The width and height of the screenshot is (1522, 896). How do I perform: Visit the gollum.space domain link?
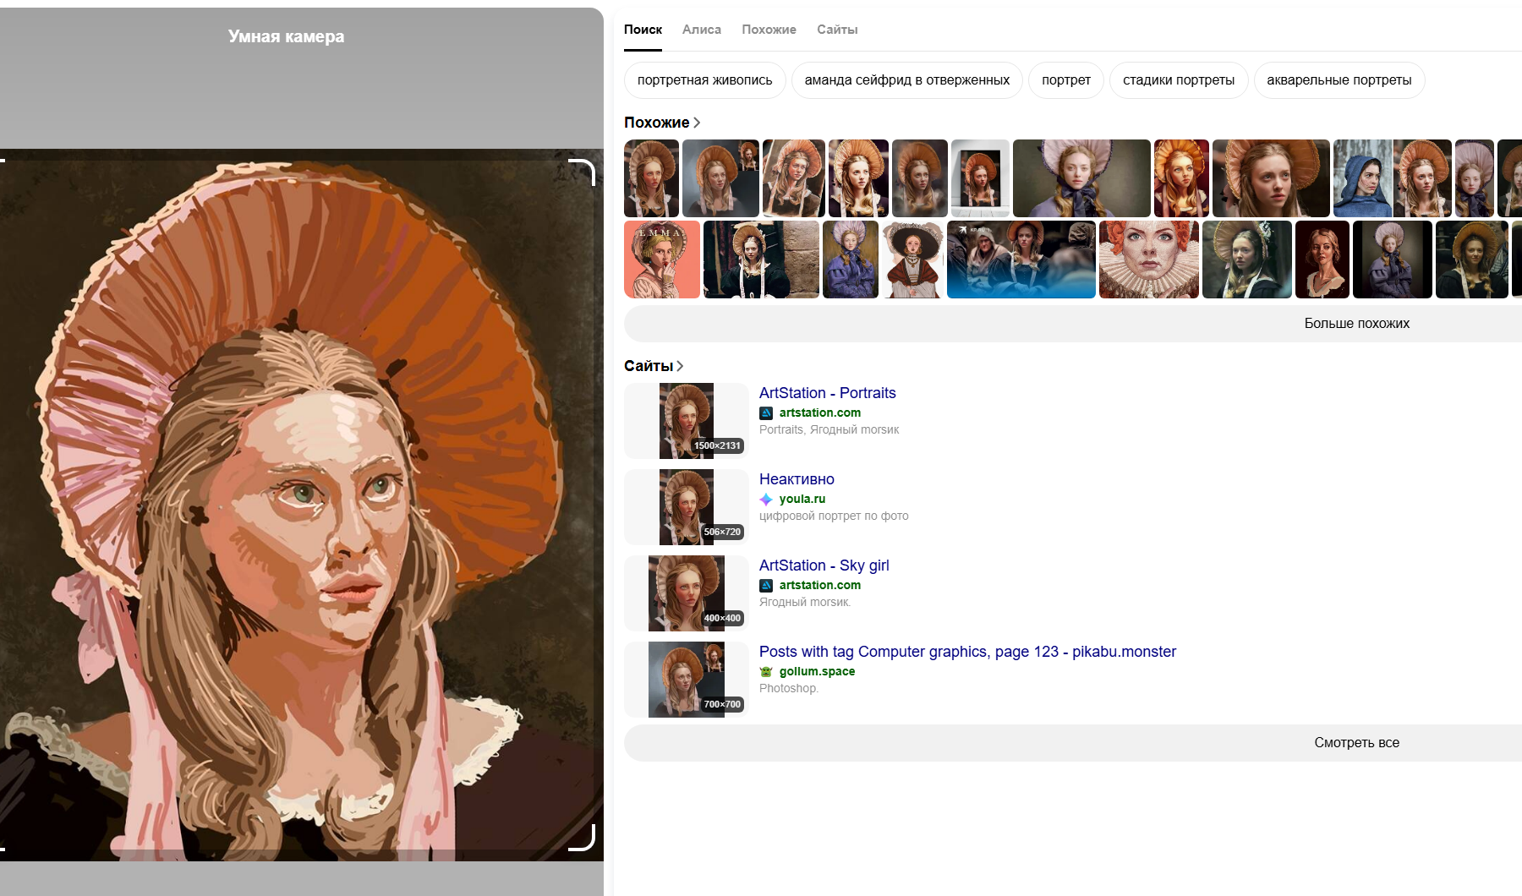click(x=817, y=672)
